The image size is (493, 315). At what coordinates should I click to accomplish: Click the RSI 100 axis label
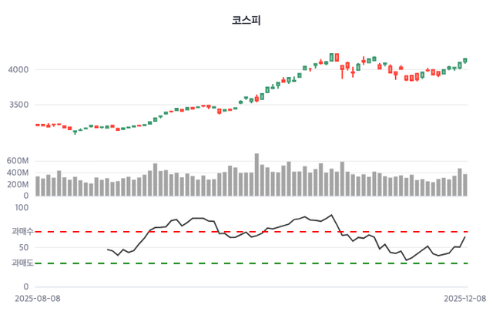coord(21,207)
